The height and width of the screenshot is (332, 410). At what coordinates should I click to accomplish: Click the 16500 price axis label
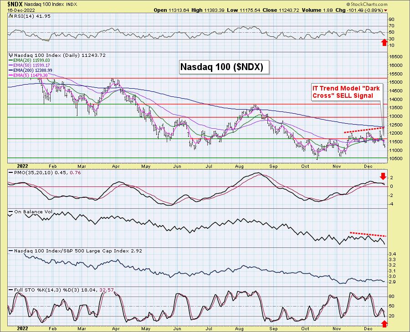[x=395, y=57]
